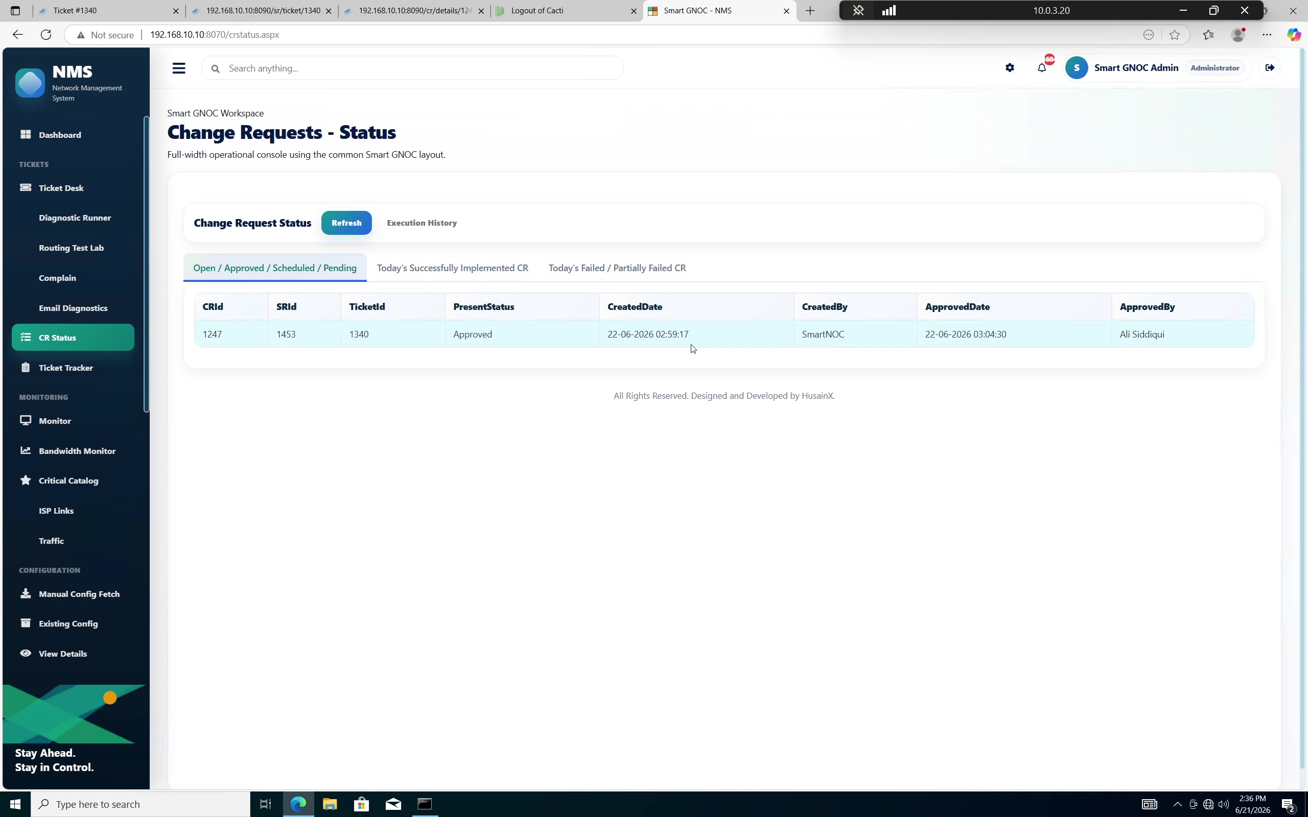Select CR Status in sidebar
Viewport: 1308px width, 817px height.
tap(73, 338)
